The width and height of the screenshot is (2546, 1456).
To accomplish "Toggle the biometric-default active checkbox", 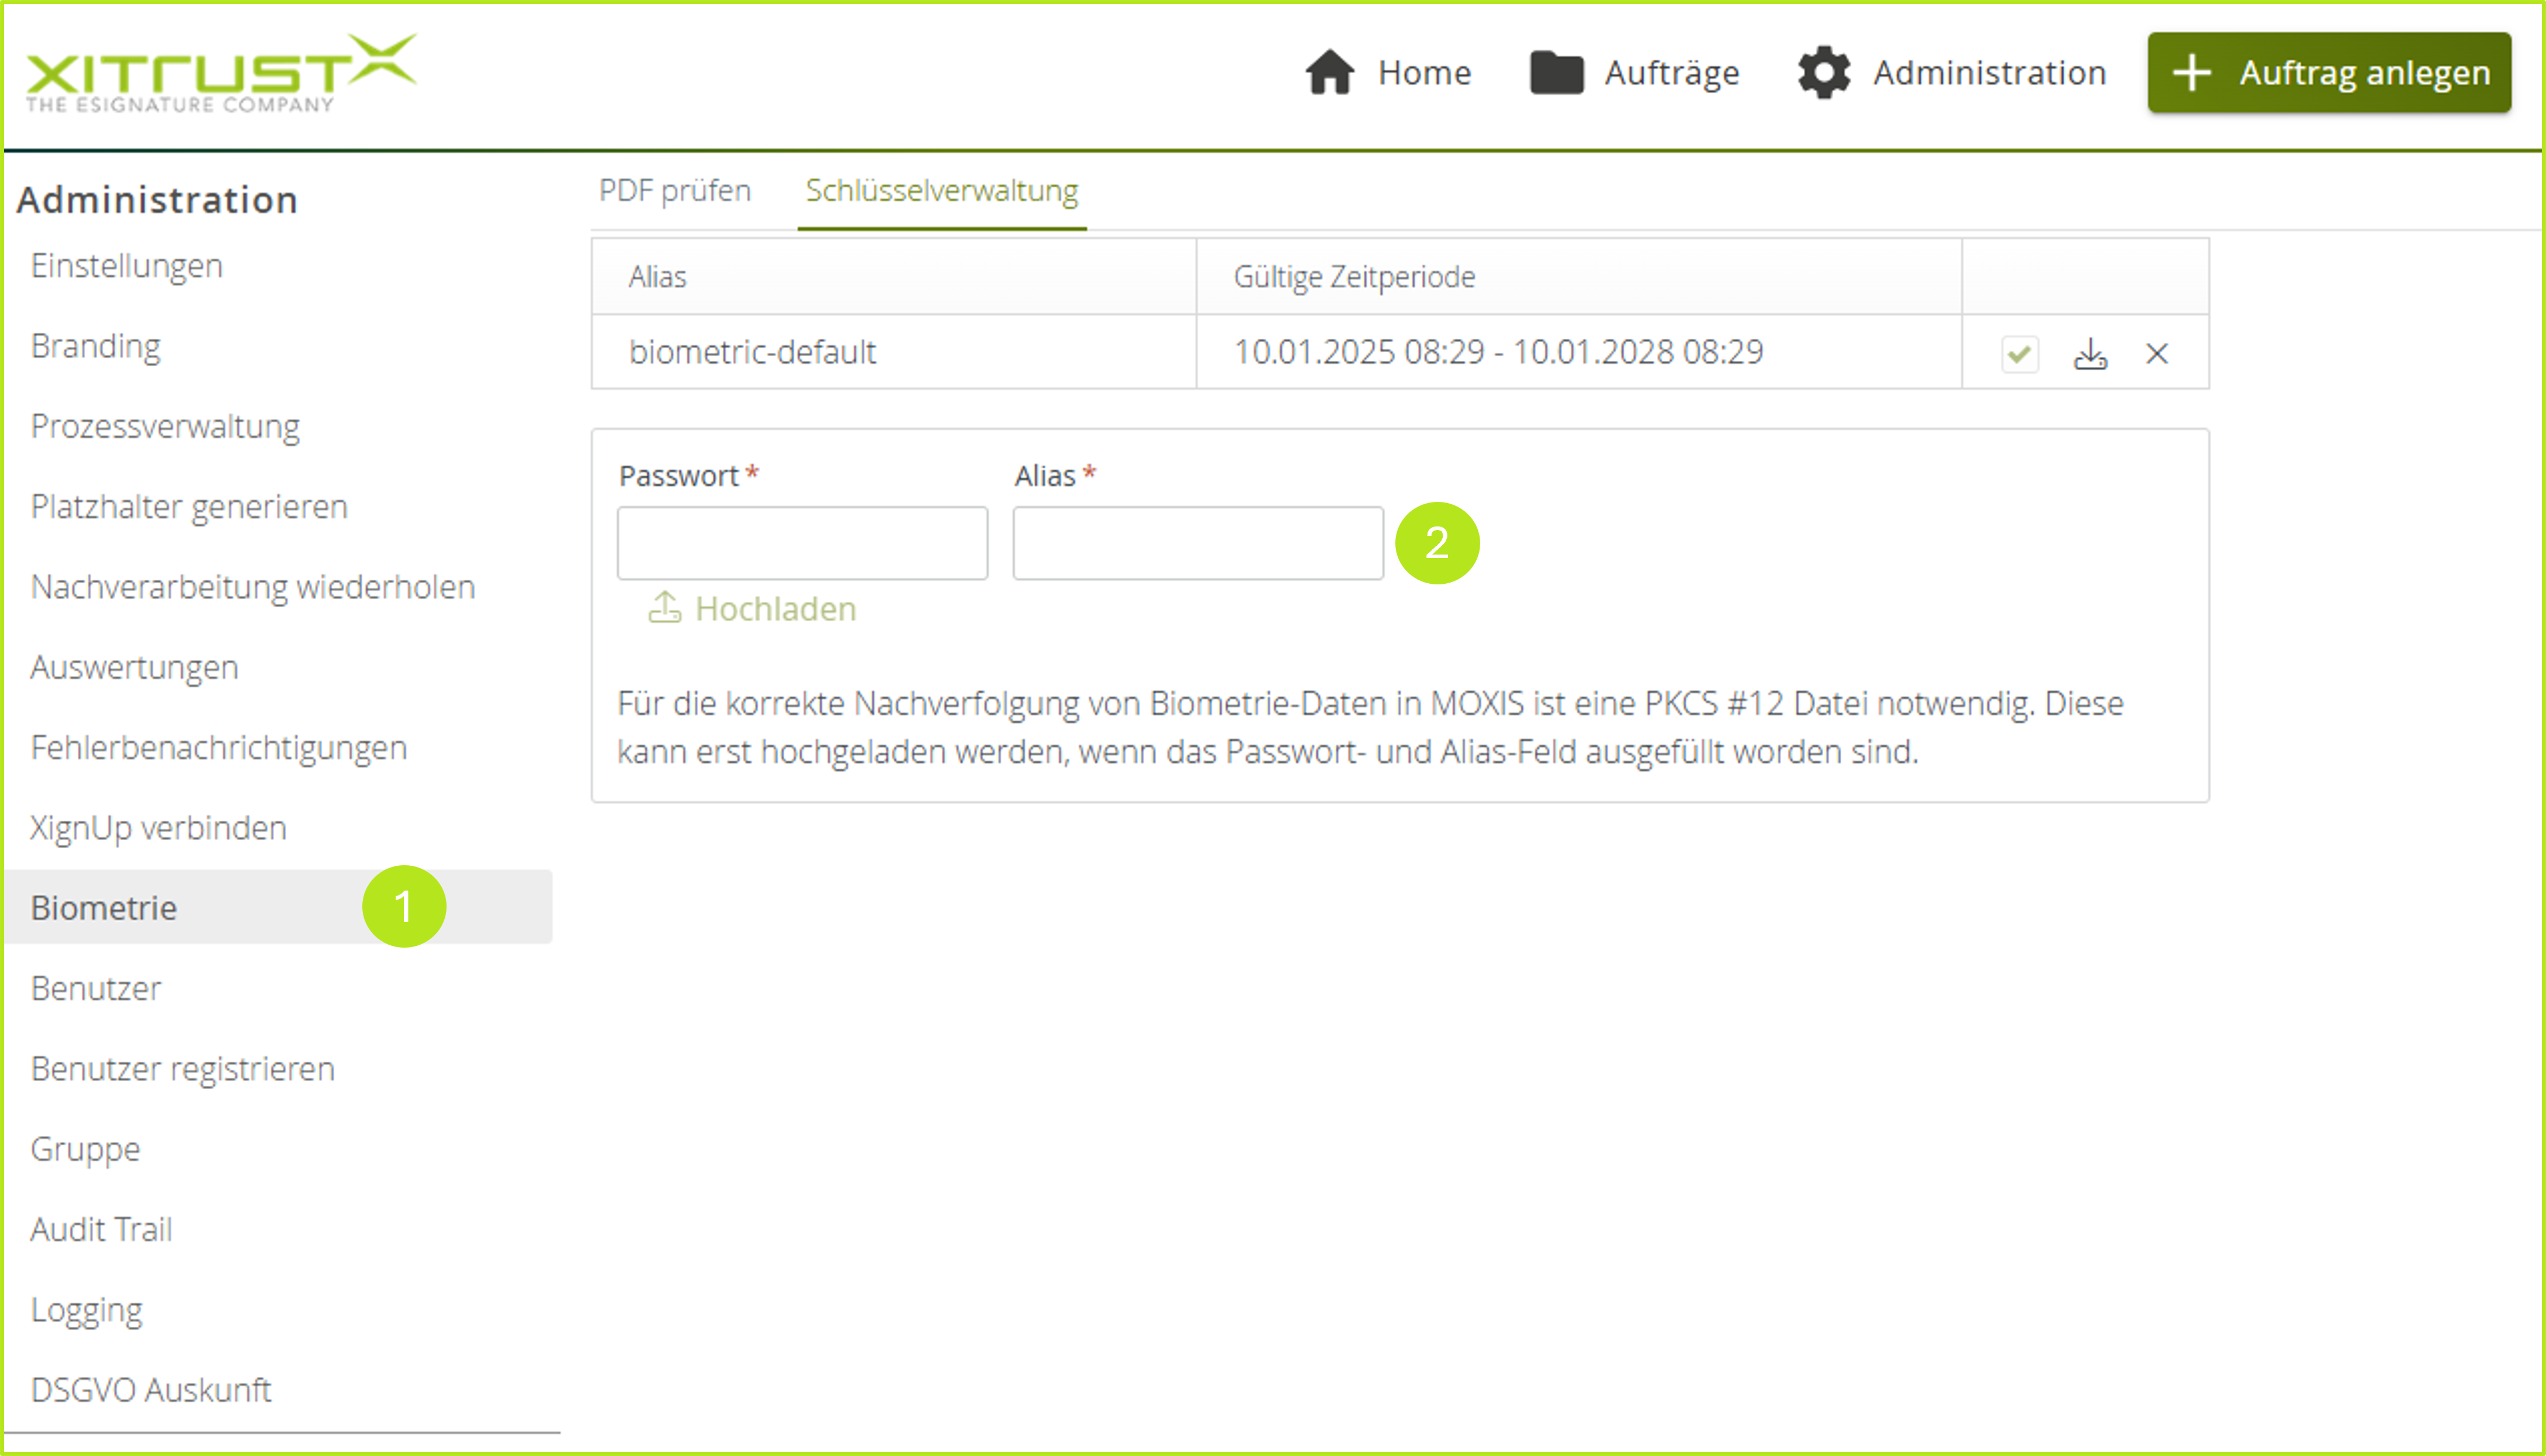I will click(2020, 354).
